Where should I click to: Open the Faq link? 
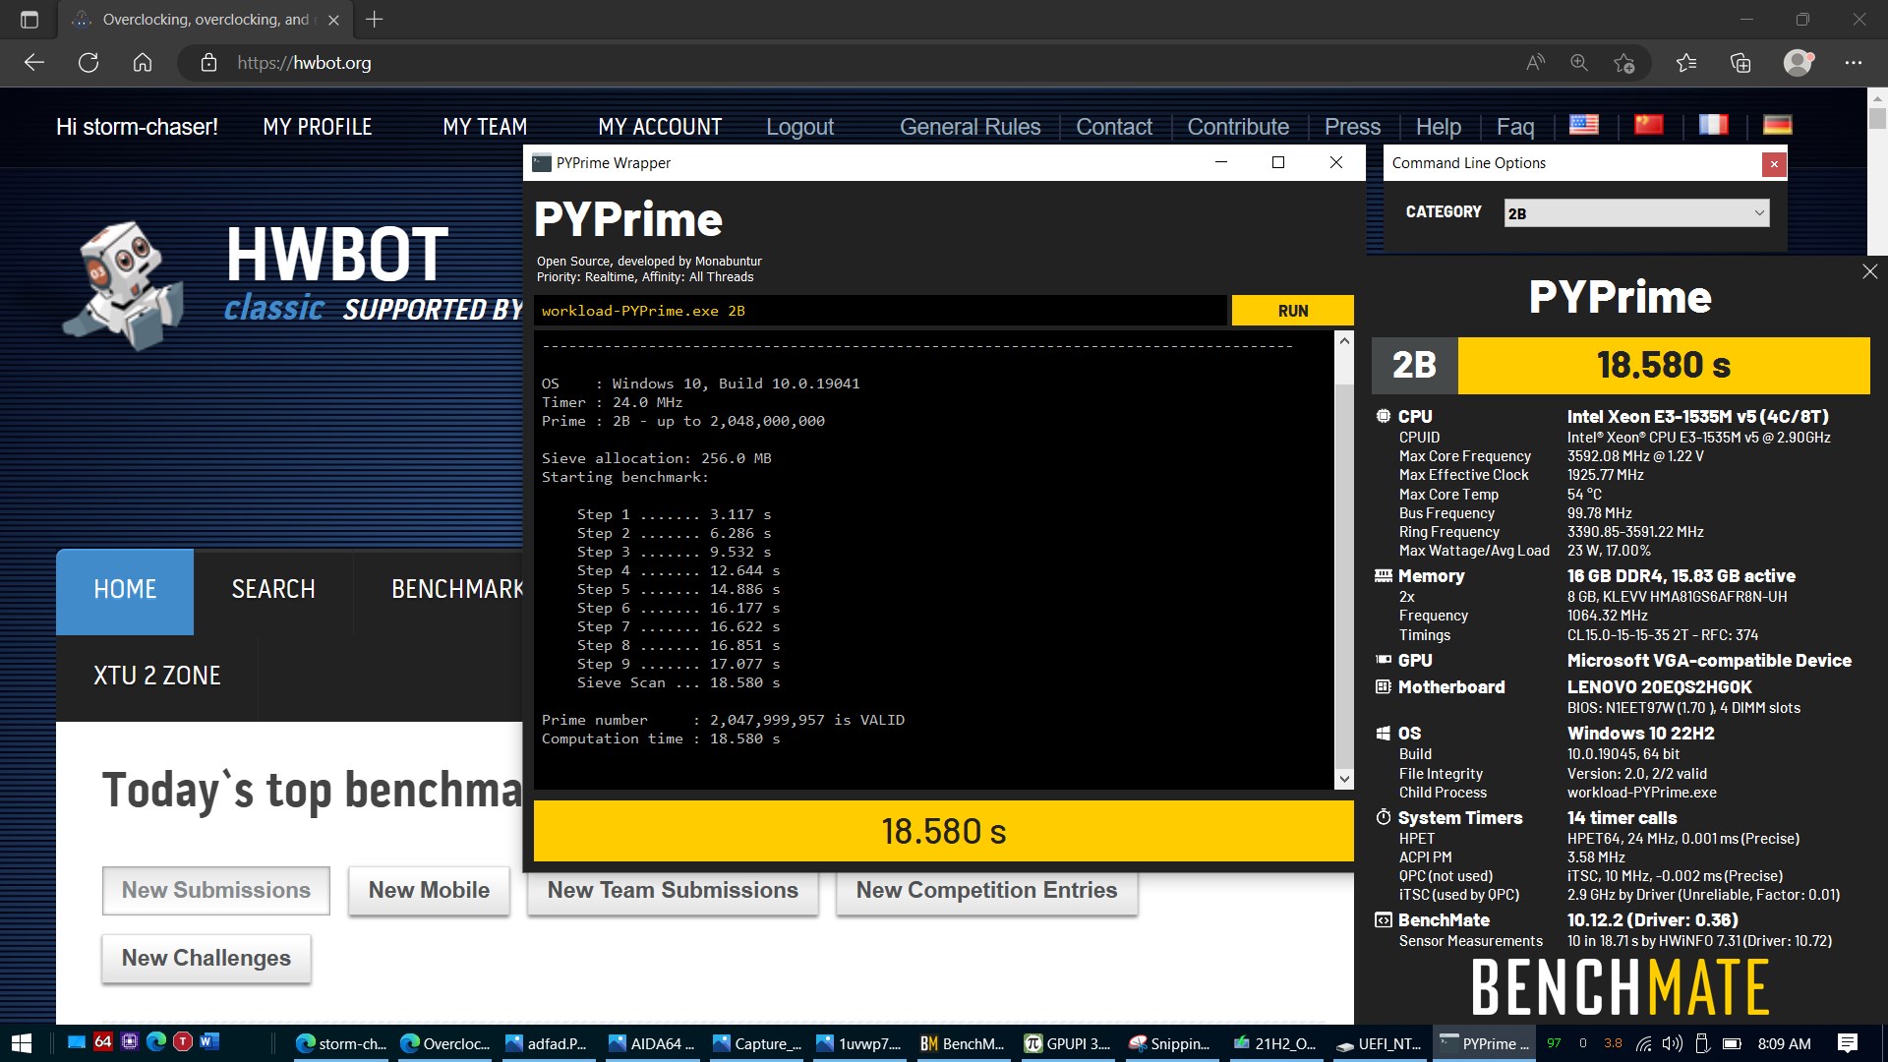tap(1515, 127)
